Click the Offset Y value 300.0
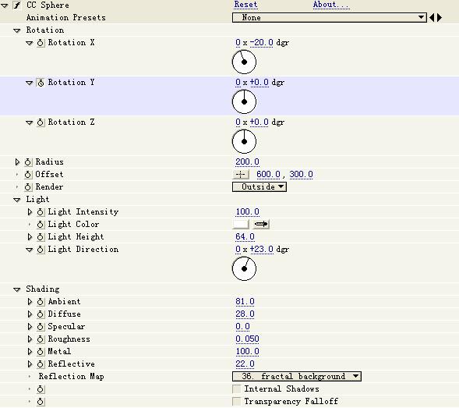This screenshot has height=408, width=459. [302, 175]
